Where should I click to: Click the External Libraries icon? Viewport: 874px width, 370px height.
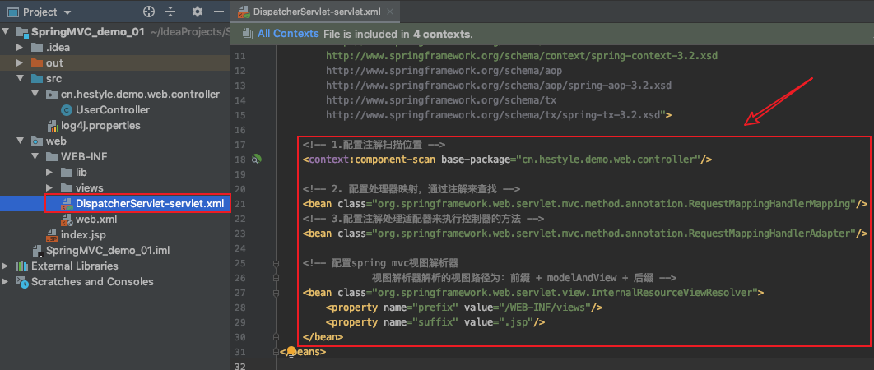click(x=22, y=266)
